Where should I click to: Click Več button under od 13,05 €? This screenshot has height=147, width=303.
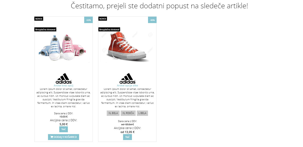click(x=127, y=137)
